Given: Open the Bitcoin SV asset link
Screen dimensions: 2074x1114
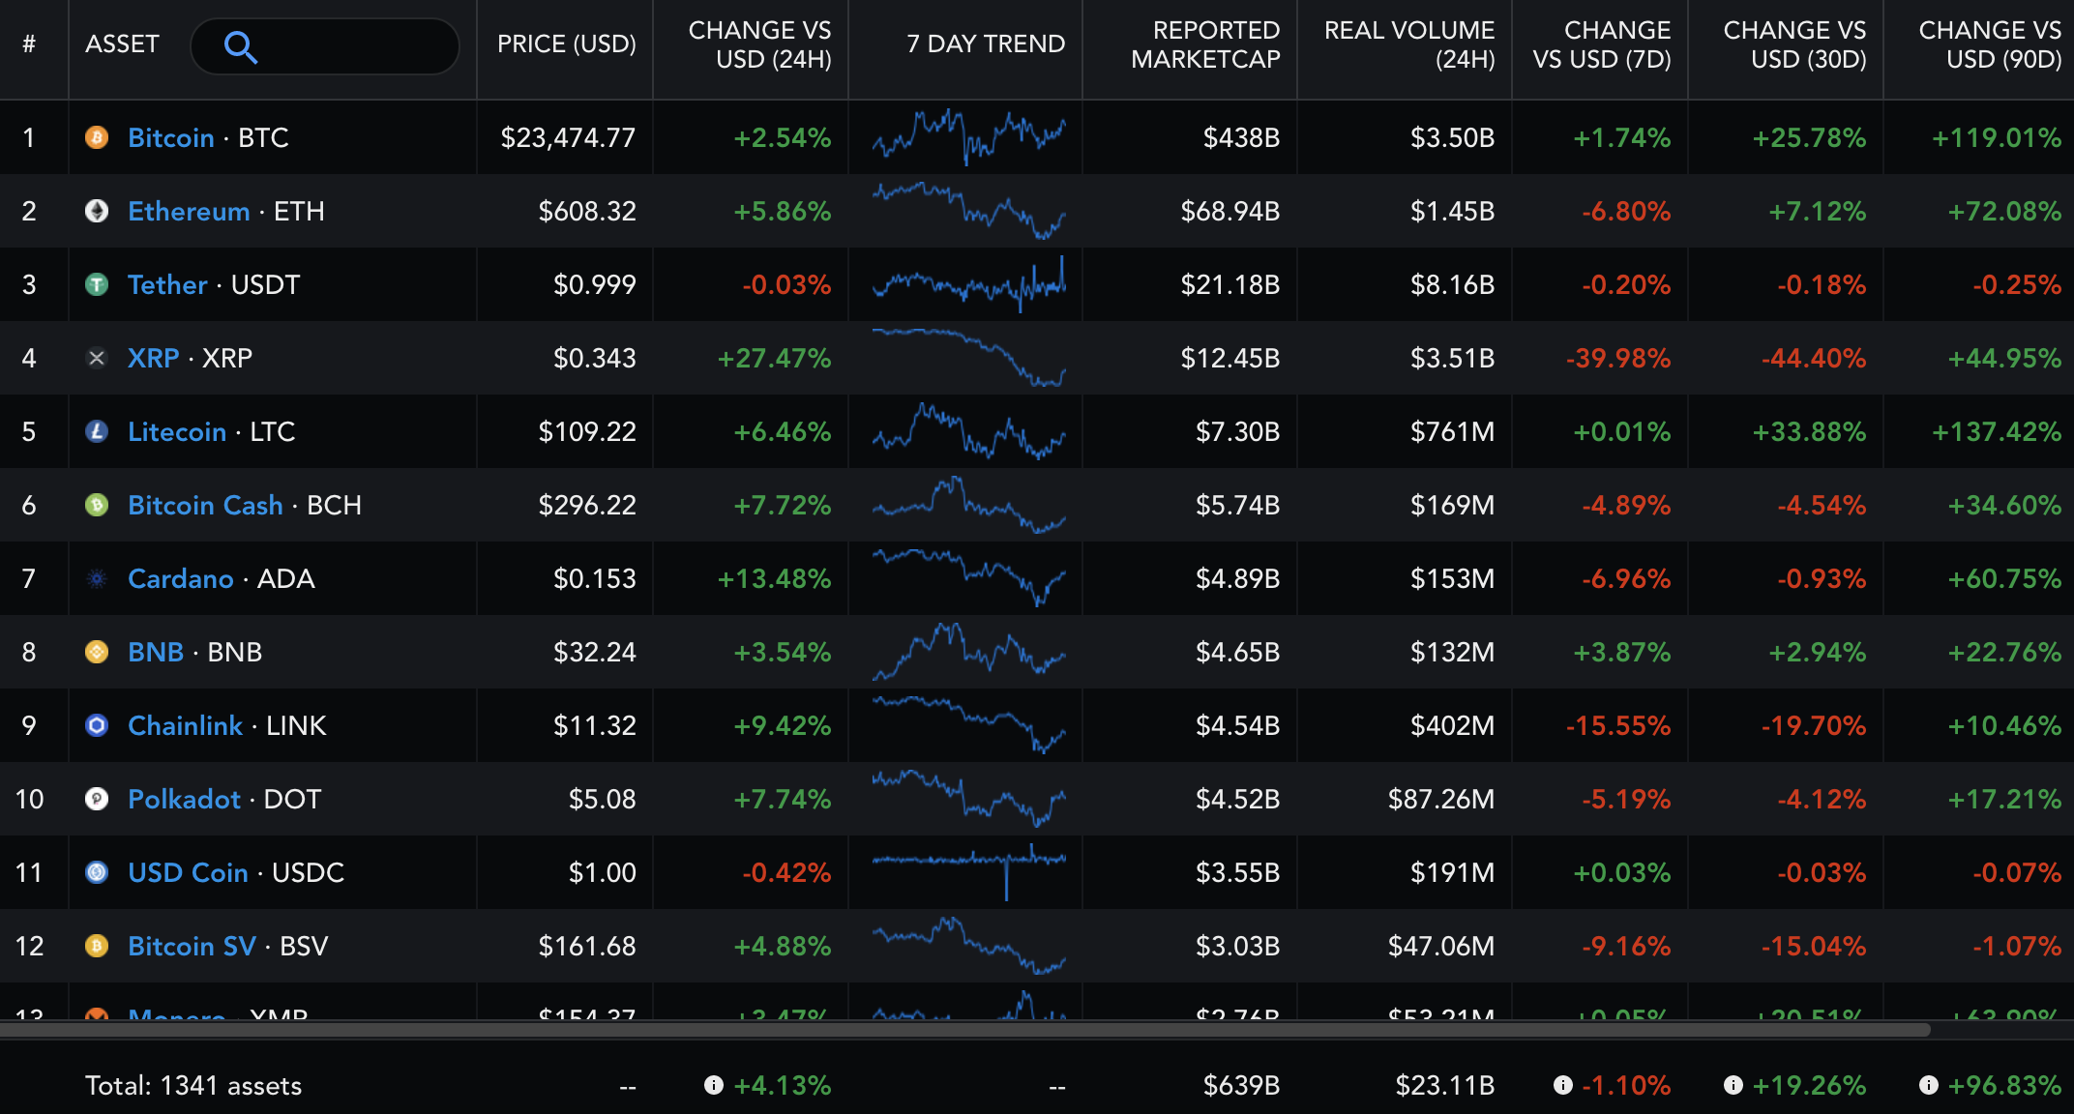Looking at the screenshot, I should coord(192,946).
